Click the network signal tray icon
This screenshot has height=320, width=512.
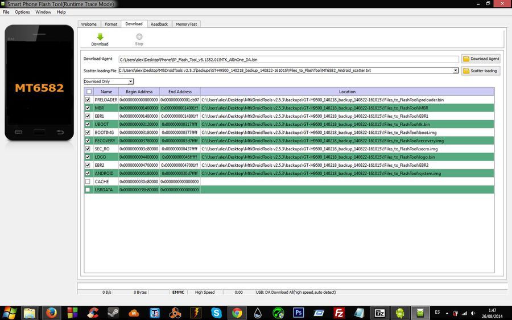point(464,313)
